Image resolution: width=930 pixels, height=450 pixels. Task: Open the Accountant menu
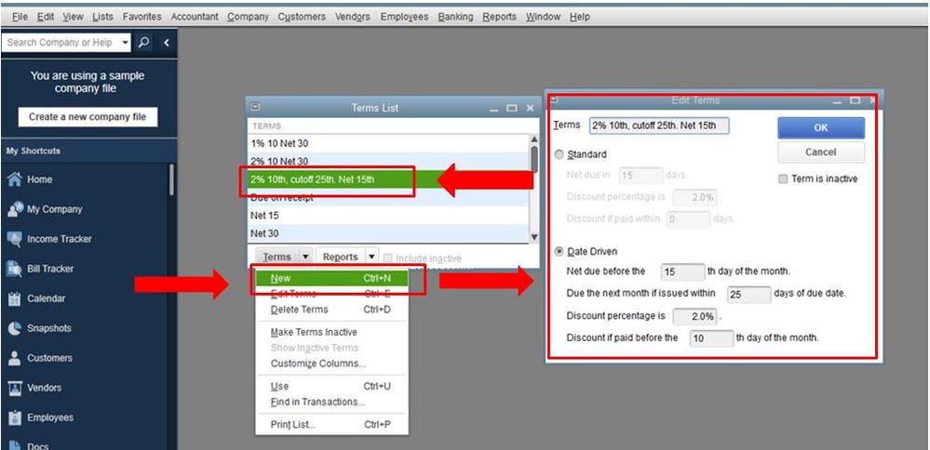click(195, 17)
